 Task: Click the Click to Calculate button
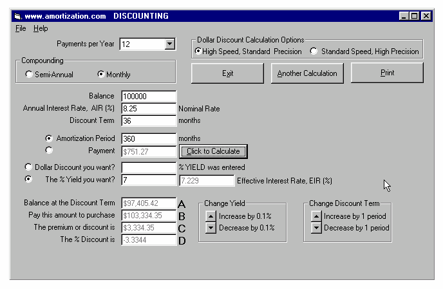(212, 151)
